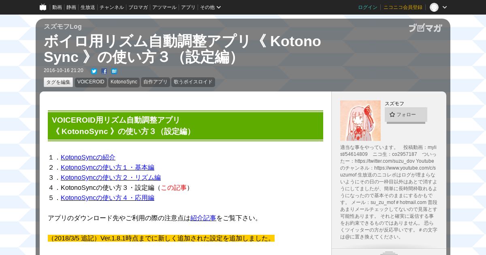Open the 静画 menu item
486x255 pixels.
coord(71,7)
